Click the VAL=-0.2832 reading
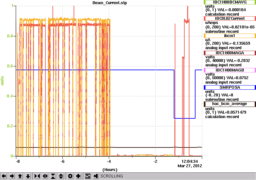Viewport: 256px width, 180px height. [x=238, y=61]
